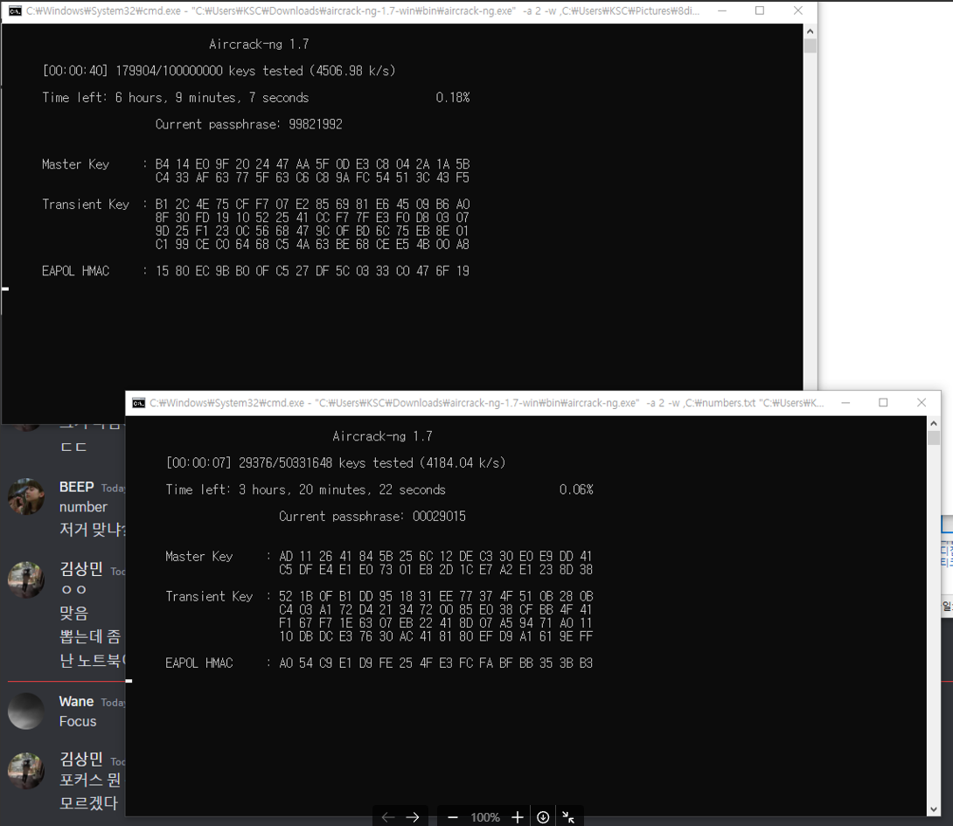Click scroll-down arrow in lower cmd window
Image resolution: width=953 pixels, height=826 pixels.
click(934, 809)
